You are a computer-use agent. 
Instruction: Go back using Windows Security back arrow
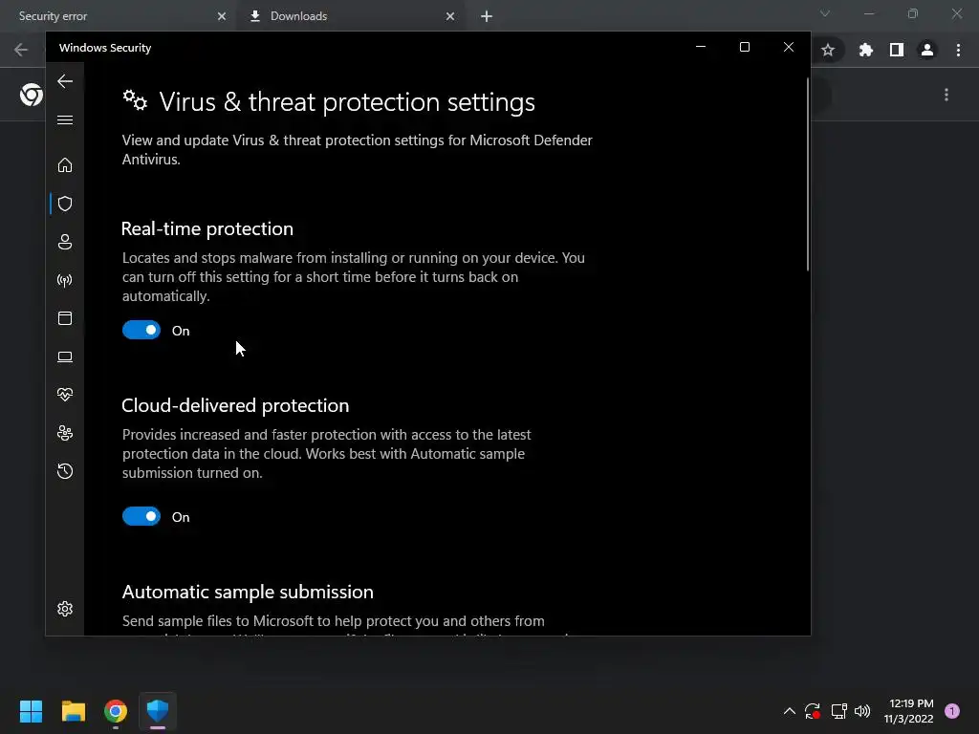click(x=65, y=81)
